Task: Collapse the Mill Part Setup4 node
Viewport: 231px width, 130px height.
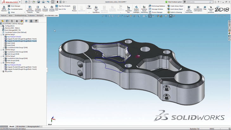Action: coord(2,63)
